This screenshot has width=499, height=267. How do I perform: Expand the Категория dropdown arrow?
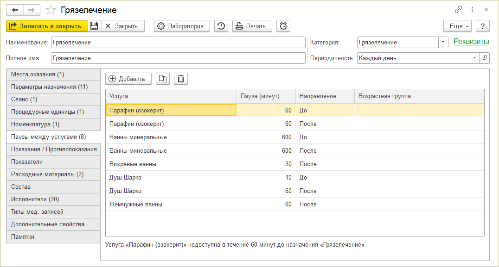443,42
